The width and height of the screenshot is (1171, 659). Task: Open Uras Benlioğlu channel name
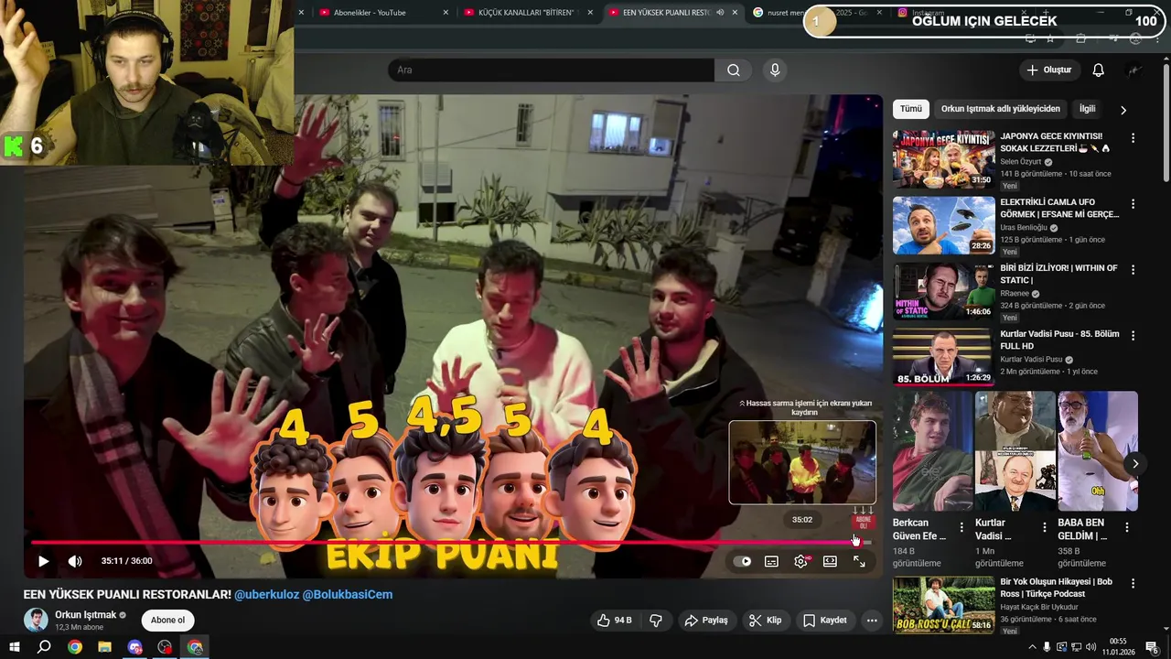tap(1024, 228)
